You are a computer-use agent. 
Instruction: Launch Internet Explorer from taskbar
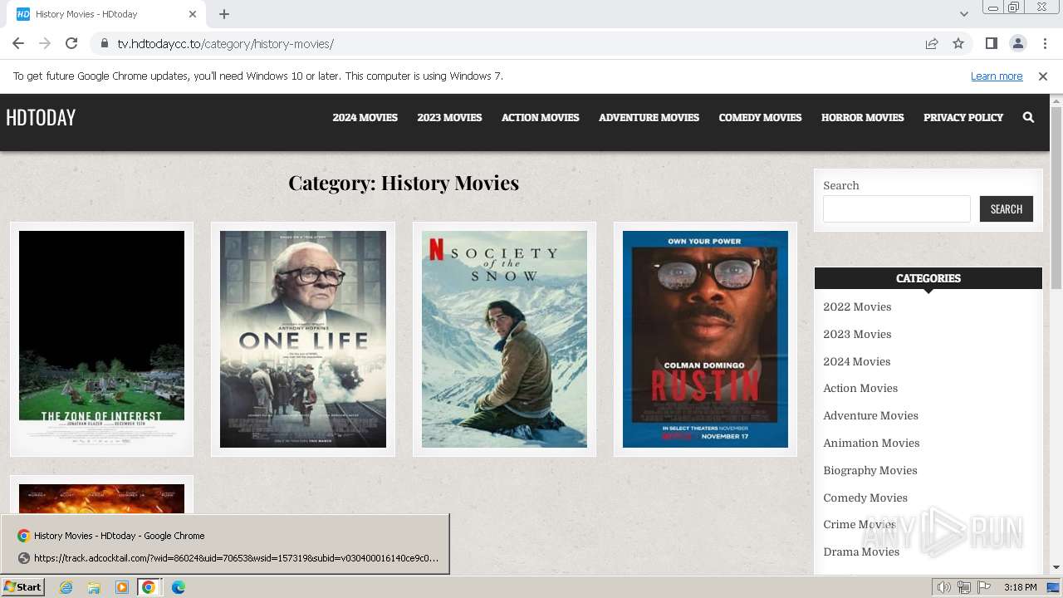click(x=66, y=587)
